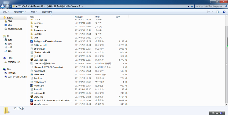Open Videos (视频) library
This screenshot has height=115, width=228.
[x=10, y=40]
